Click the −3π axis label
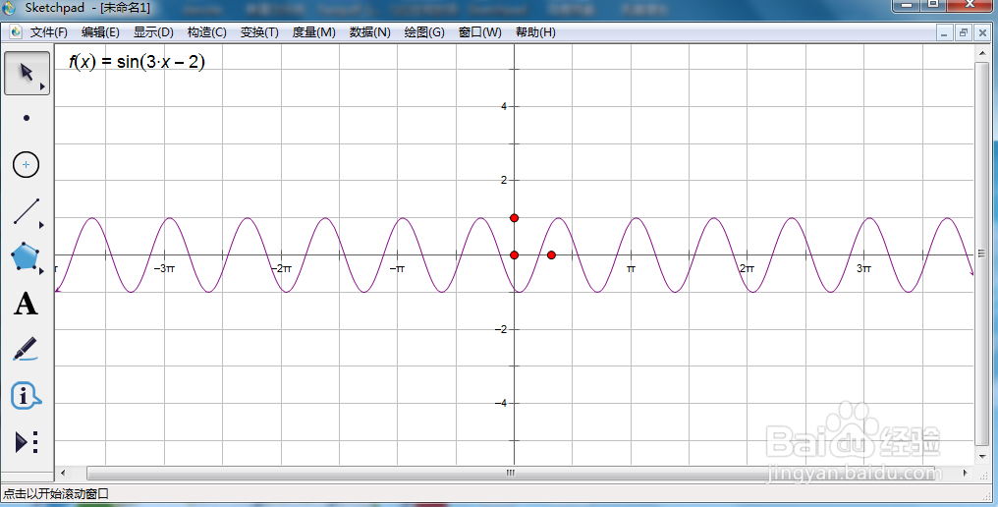998x507 pixels. (x=164, y=269)
